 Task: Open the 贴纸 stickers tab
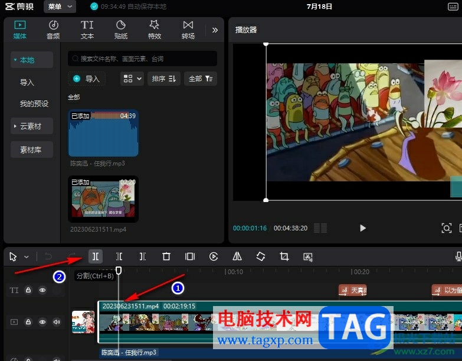pos(121,30)
